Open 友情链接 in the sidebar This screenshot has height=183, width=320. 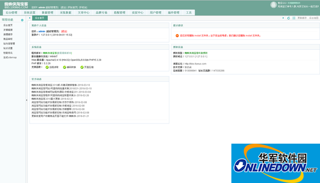pyautogui.click(x=8, y=30)
